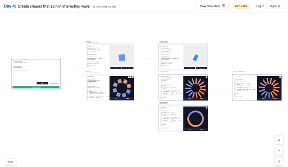The height and width of the screenshot is (167, 288).
Task: Click the Log In link
Action: [260, 6]
